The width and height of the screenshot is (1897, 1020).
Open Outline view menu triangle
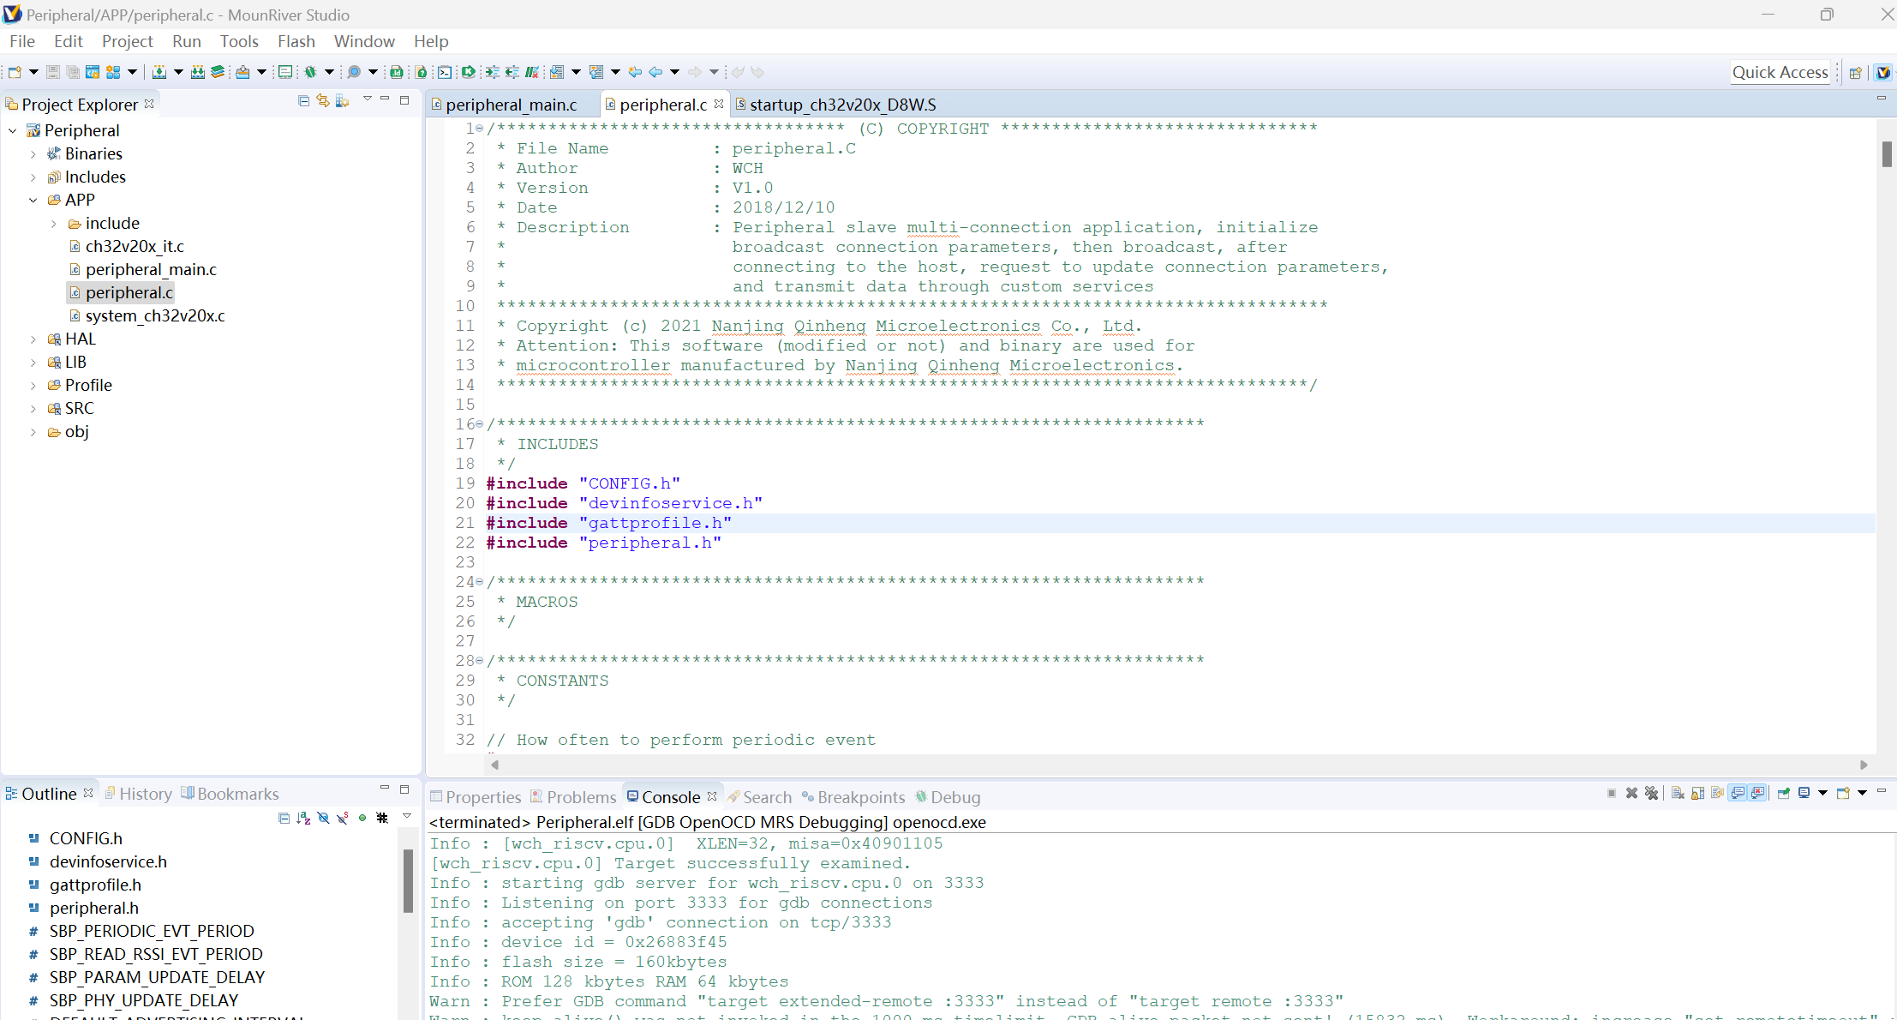pos(407,815)
